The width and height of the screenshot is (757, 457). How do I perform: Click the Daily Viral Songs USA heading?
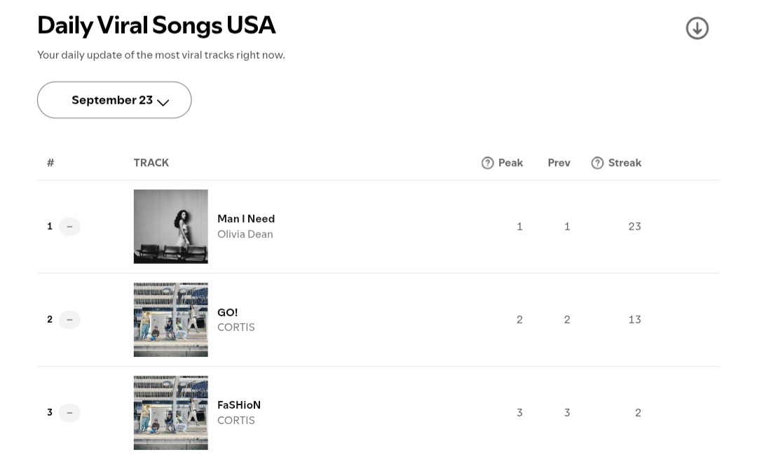pos(156,26)
